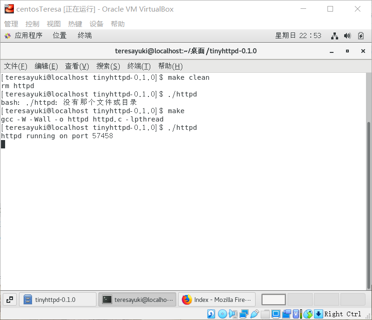The width and height of the screenshot is (372, 320).
Task: Click the volume icon in the guest panel
Action: (347, 36)
